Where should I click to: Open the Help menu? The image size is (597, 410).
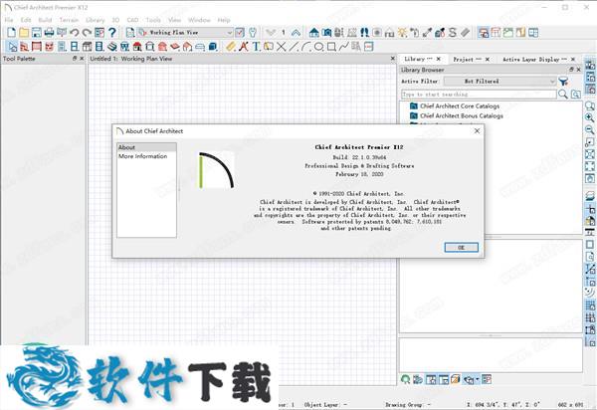click(x=224, y=20)
